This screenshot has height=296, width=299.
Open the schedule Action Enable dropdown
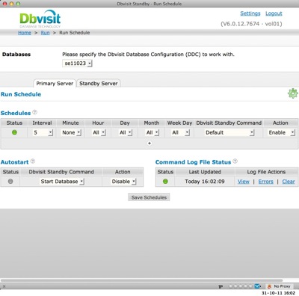tap(281, 132)
